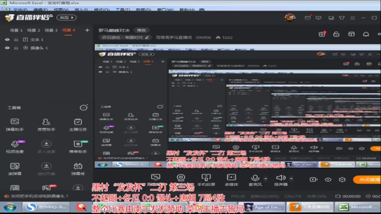Open the PK GIFT tool icon
Image resolution: width=381 pixels, height=214 pixels.
point(47,187)
